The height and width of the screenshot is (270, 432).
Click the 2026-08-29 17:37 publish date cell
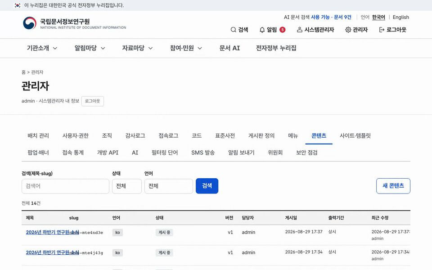click(x=304, y=232)
